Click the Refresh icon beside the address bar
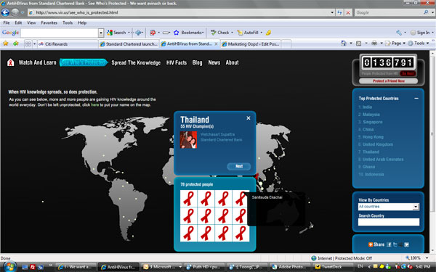This screenshot has height=272, width=436. coord(339,12)
